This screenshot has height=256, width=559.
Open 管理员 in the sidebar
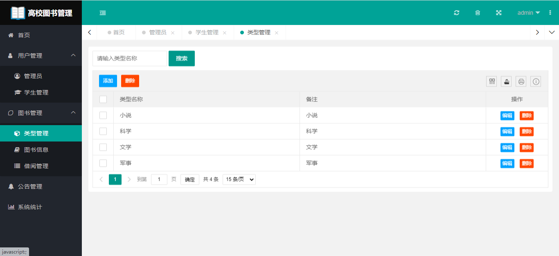41,76
